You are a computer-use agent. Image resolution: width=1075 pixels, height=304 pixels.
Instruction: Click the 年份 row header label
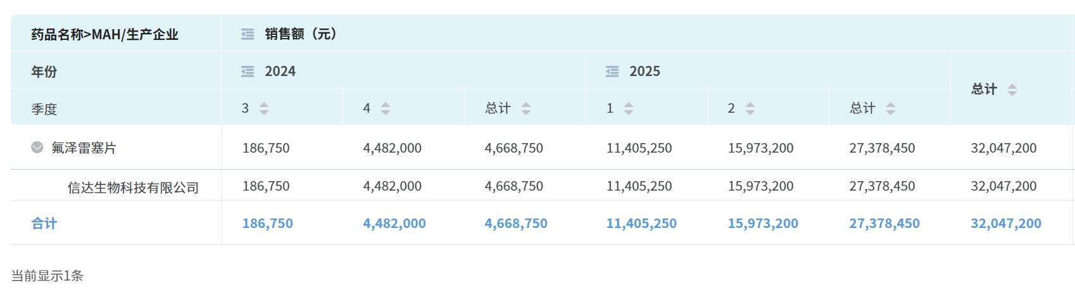coord(44,72)
